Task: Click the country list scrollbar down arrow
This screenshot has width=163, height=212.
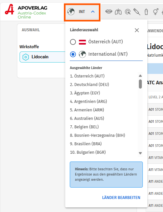Action: pos(141,153)
